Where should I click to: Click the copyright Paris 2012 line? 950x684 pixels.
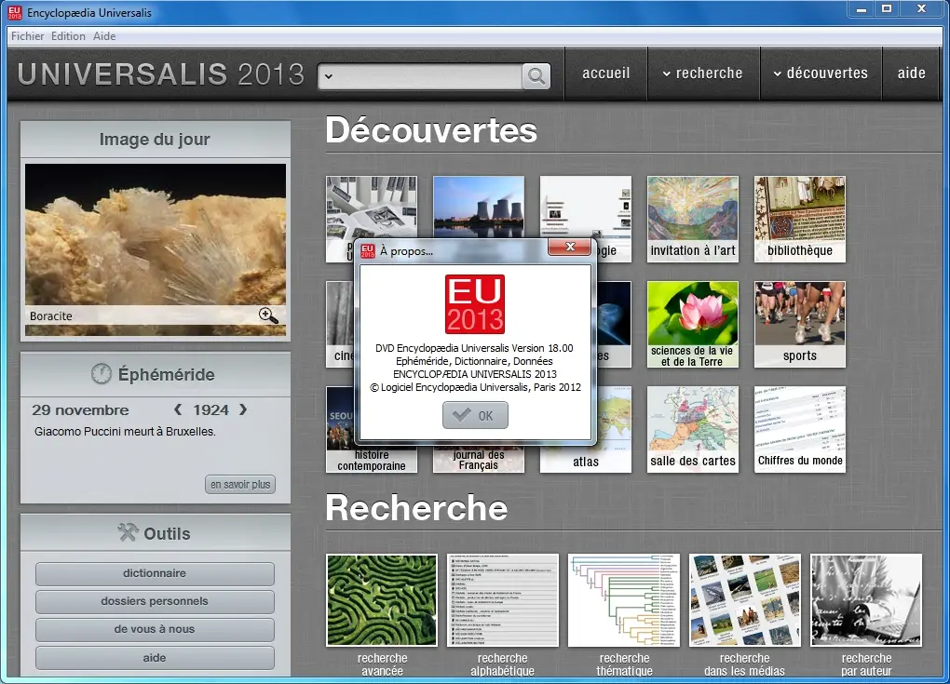pyautogui.click(x=476, y=387)
